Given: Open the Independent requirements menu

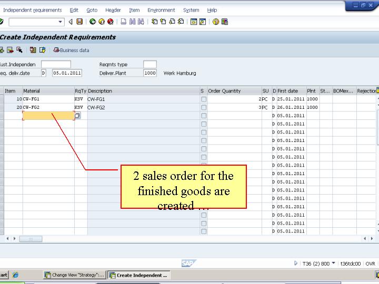Looking at the screenshot, I should click(x=33, y=10).
